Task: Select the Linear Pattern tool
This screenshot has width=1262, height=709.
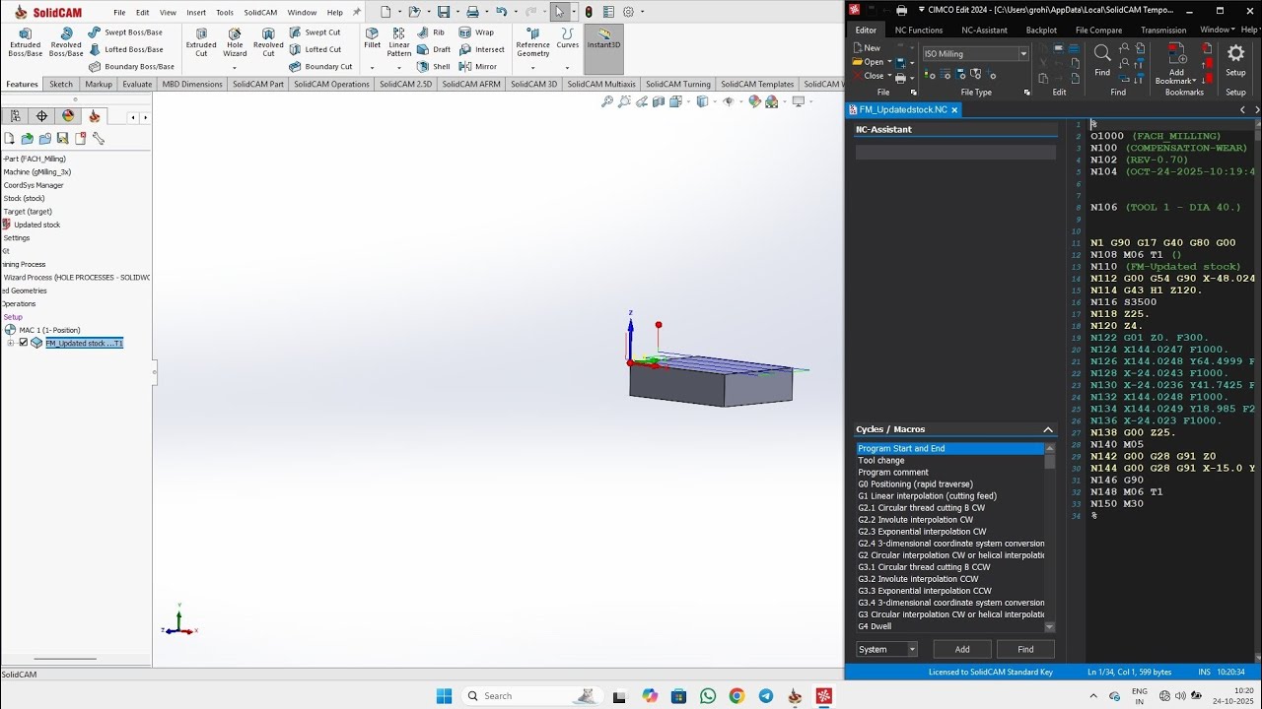Action: (399, 41)
